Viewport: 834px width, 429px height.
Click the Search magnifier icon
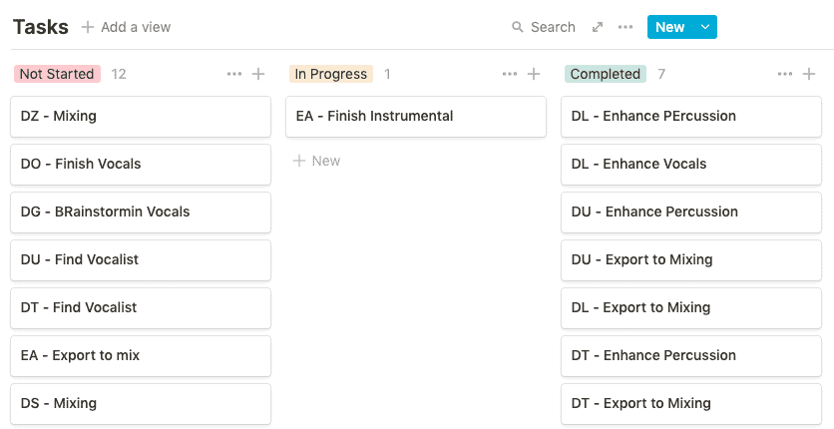coord(518,28)
